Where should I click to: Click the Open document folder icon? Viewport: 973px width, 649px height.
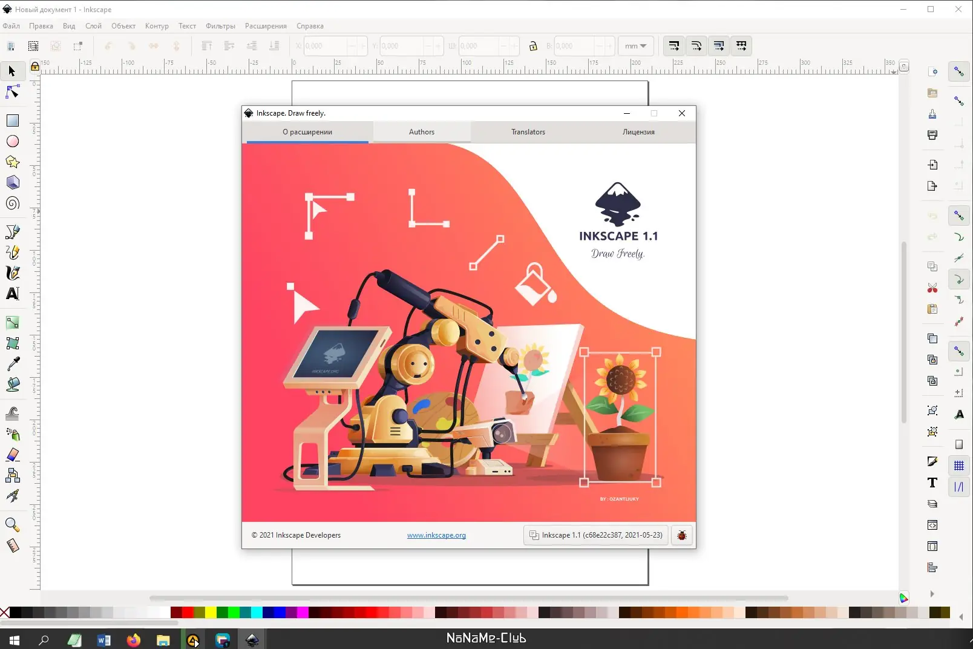[x=932, y=93]
